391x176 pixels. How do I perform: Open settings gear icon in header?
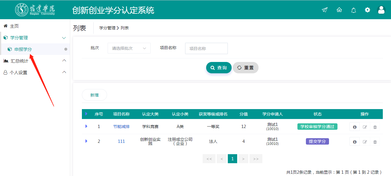coord(367,10)
